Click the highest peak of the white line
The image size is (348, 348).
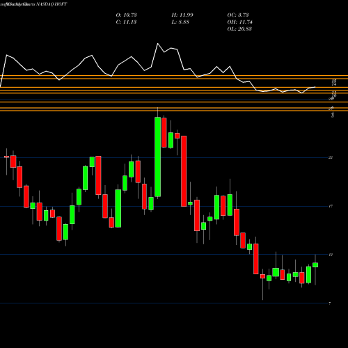click(x=158, y=43)
